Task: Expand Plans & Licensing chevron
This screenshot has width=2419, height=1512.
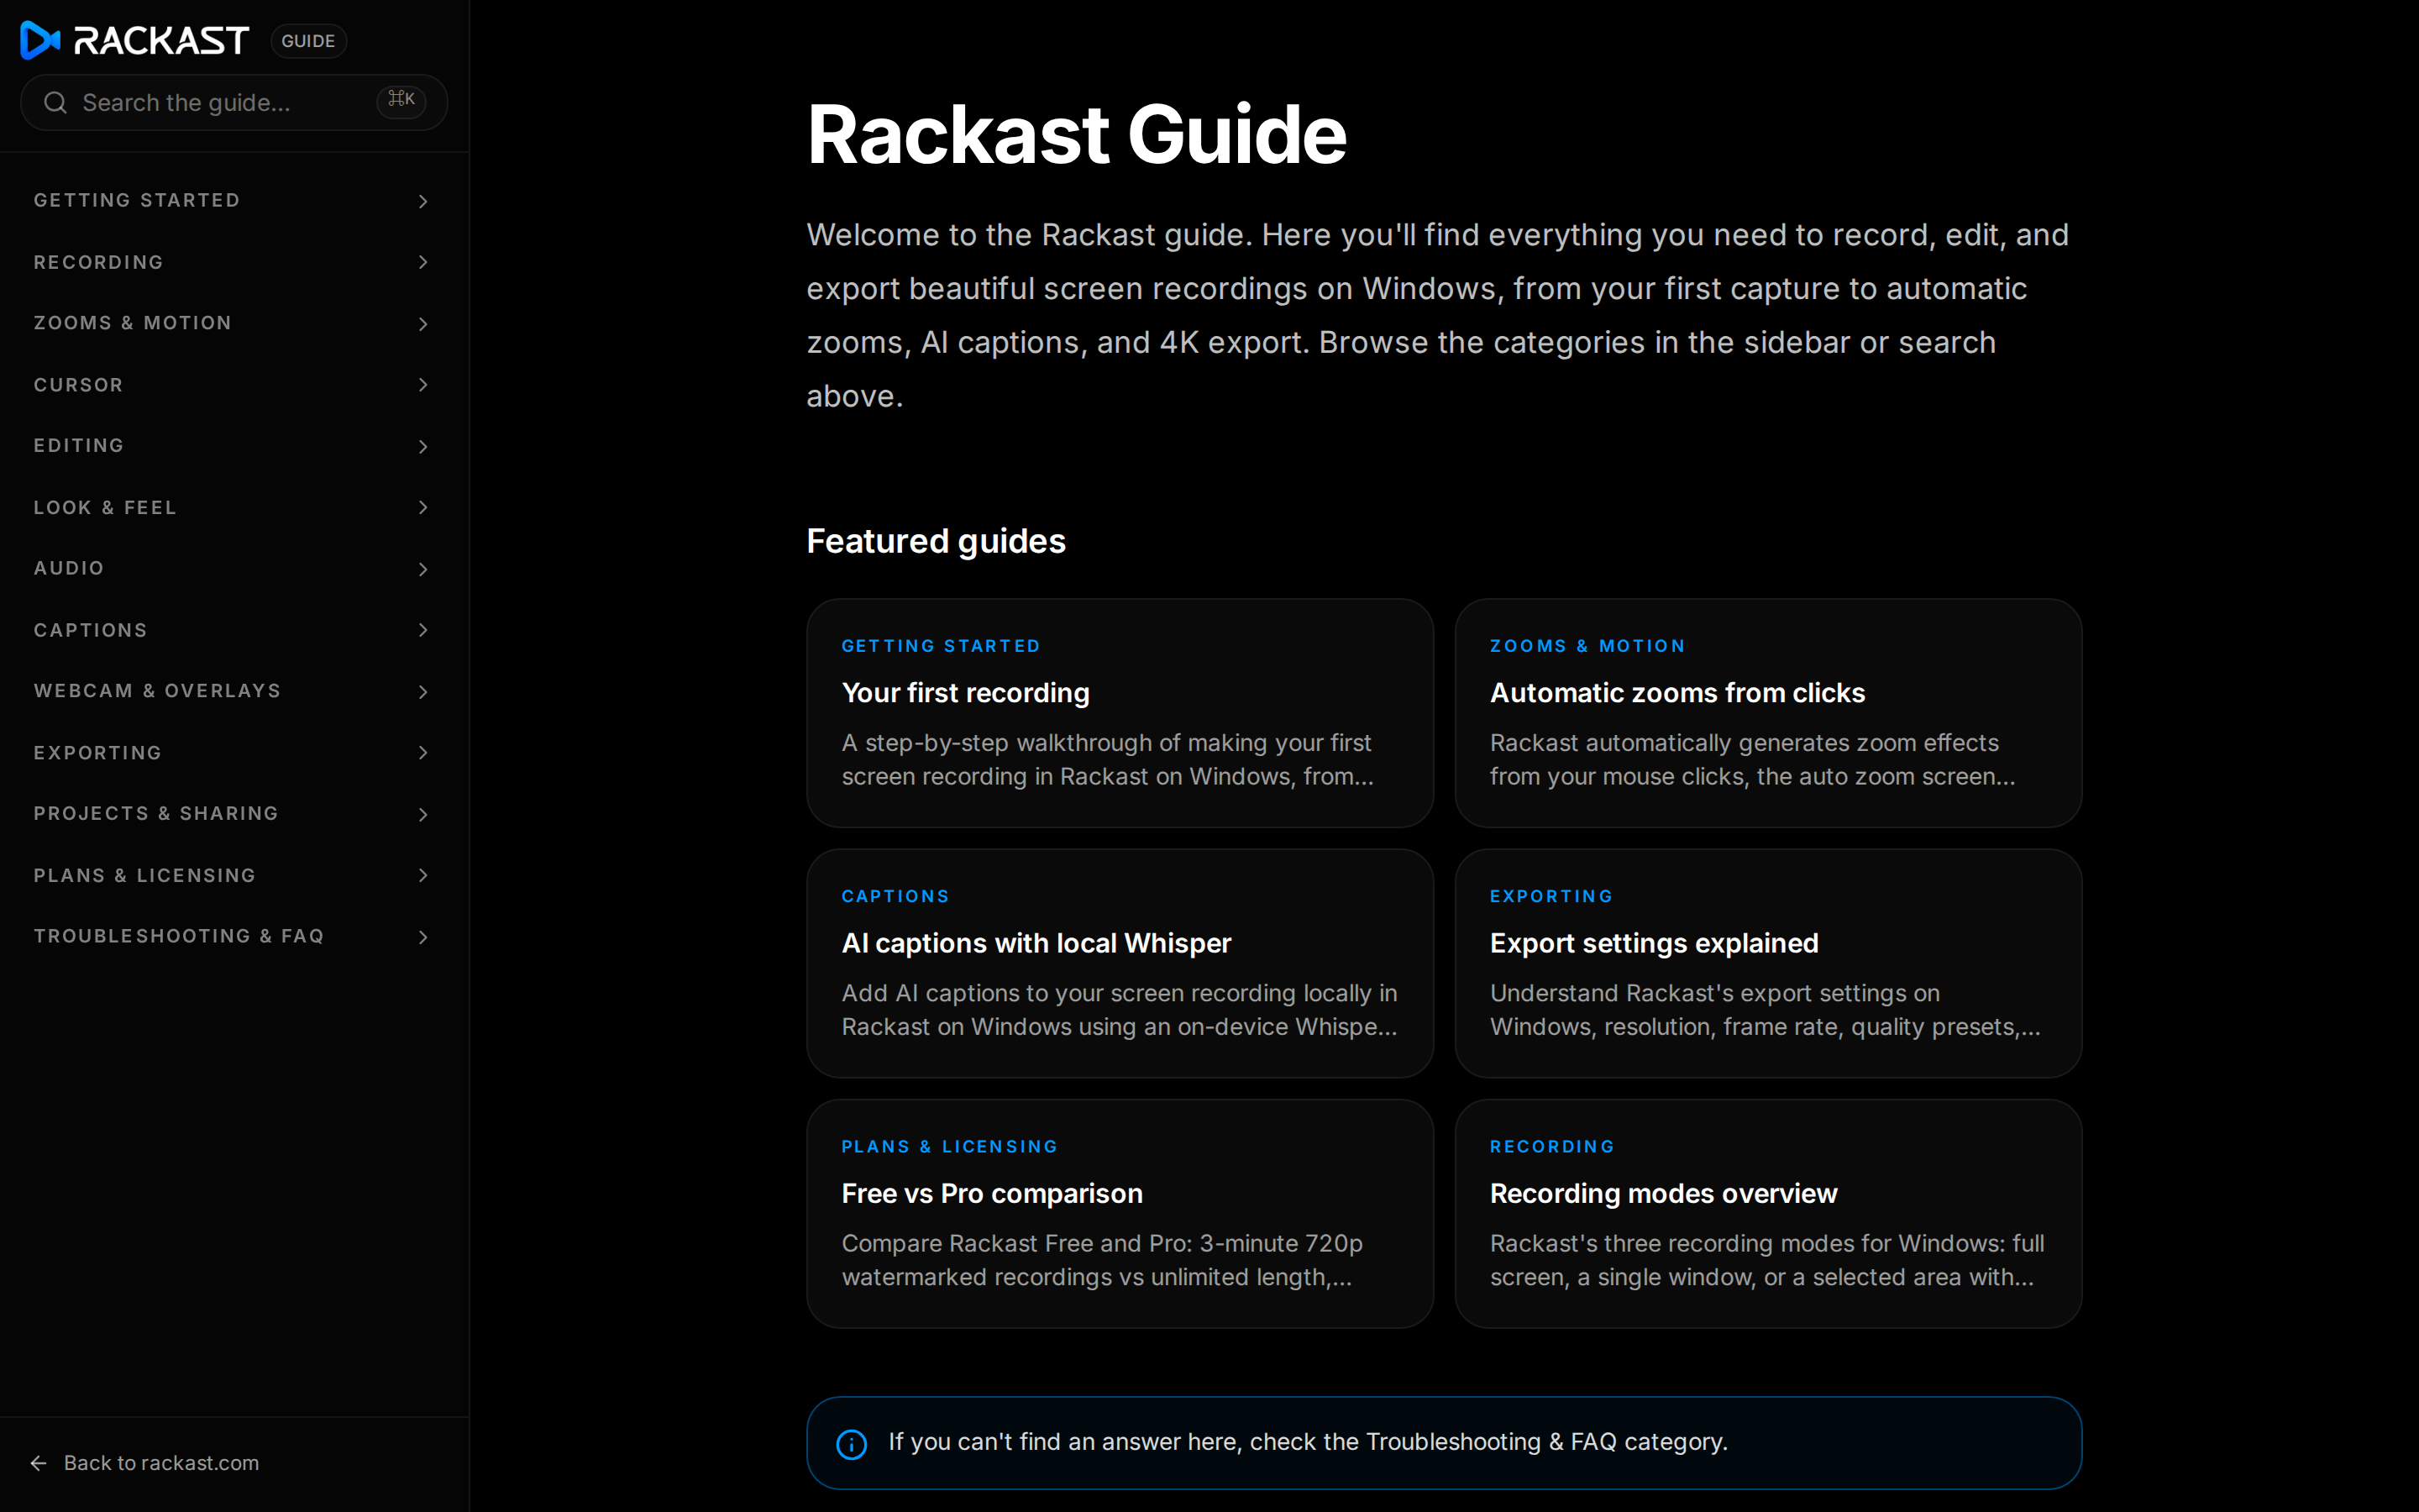Action: (x=422, y=875)
